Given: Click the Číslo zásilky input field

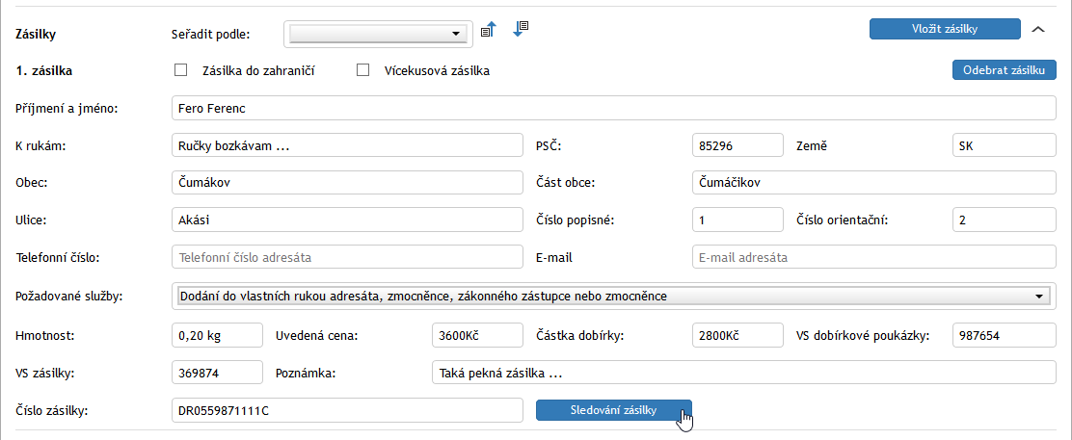Looking at the screenshot, I should pyautogui.click(x=346, y=411).
